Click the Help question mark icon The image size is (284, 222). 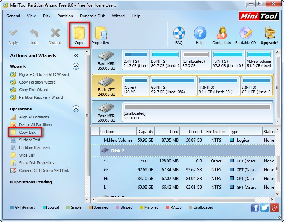click(200, 33)
